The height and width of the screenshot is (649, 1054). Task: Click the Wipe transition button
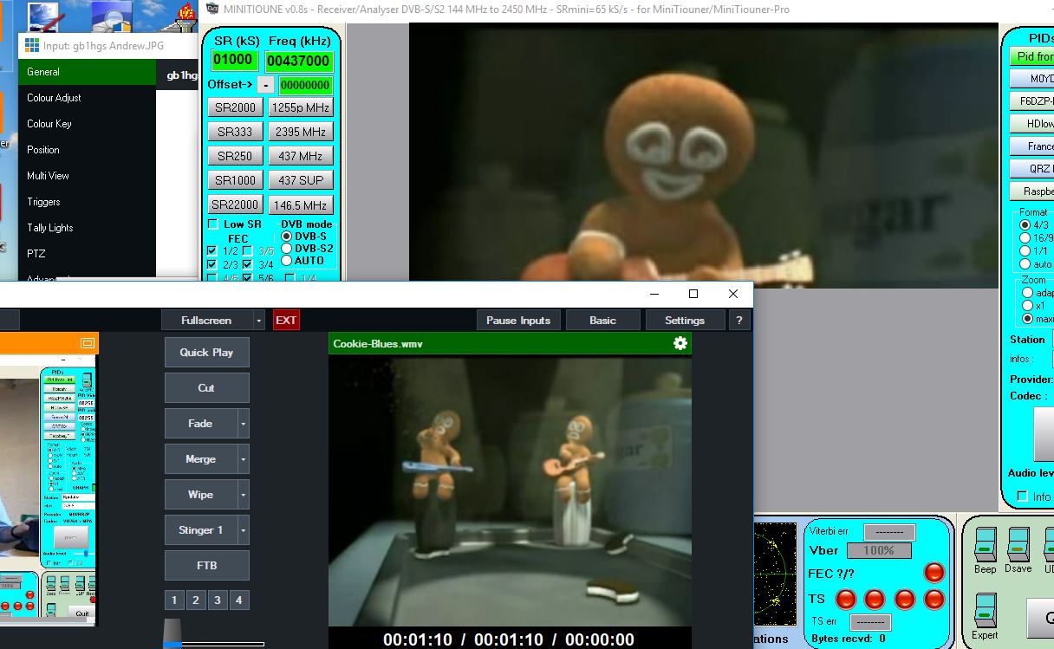pyautogui.click(x=201, y=495)
